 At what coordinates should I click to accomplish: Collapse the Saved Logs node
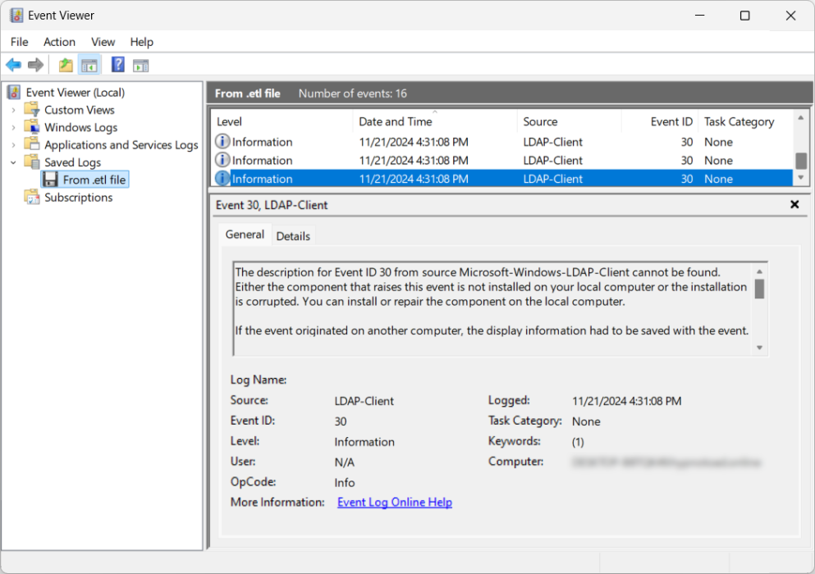(15, 162)
